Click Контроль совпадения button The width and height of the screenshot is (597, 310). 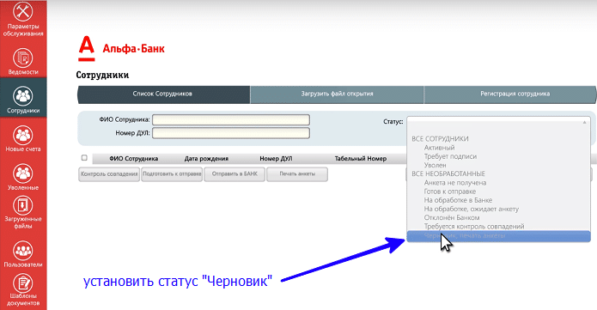point(109,174)
